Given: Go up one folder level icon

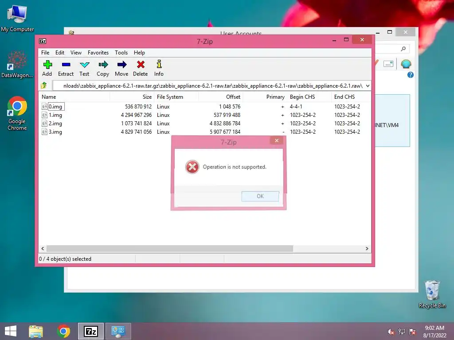Looking at the screenshot, I should [44, 85].
